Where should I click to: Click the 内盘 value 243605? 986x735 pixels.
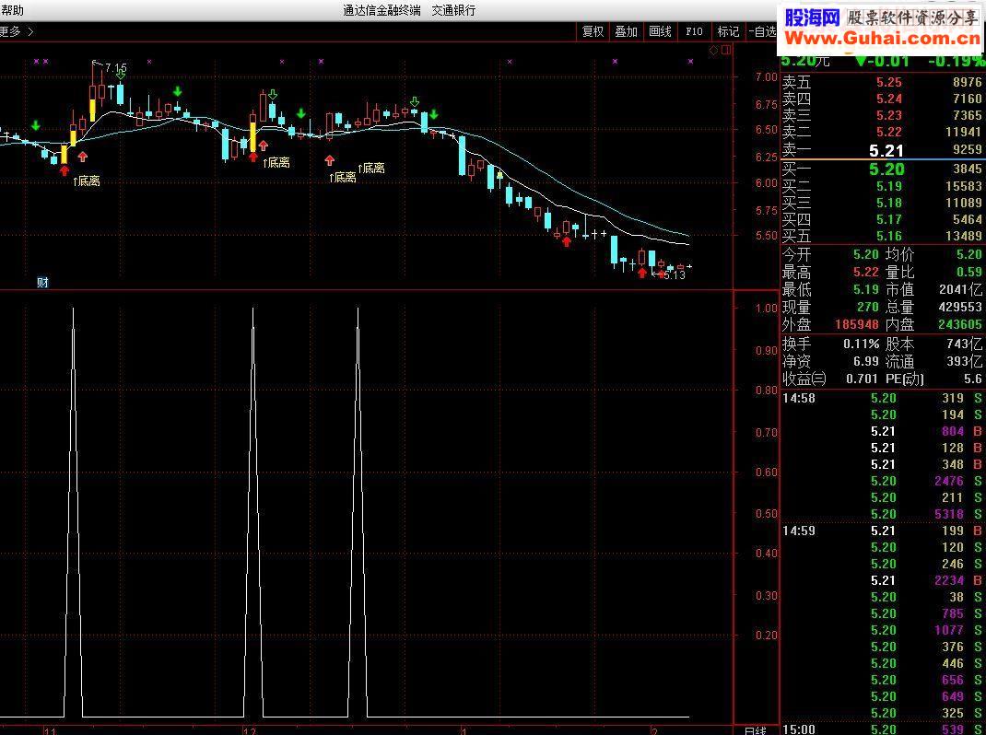coord(961,325)
